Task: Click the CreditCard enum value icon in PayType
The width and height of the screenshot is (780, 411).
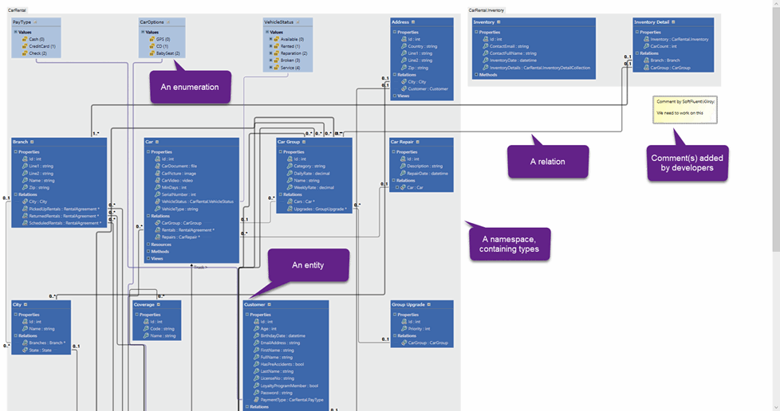Action: pyautogui.click(x=24, y=46)
